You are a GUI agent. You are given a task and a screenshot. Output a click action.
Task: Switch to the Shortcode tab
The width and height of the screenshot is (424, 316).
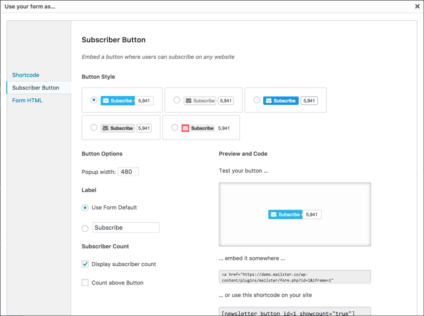coord(26,75)
